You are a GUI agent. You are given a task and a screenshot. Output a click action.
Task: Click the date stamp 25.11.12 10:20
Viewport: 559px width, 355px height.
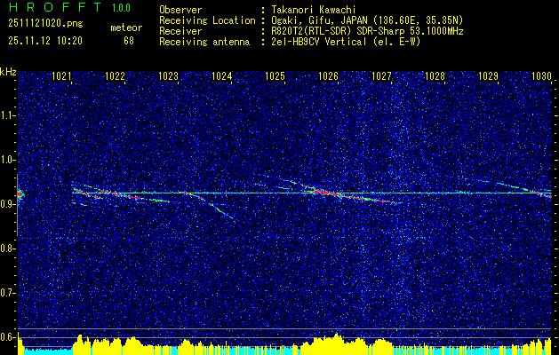(x=45, y=41)
